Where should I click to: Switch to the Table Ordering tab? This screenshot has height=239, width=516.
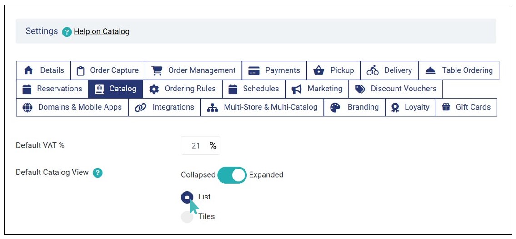[458, 70]
